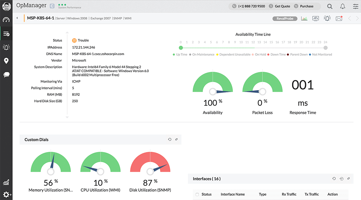
Task: Tick the Interfaces select-all checkbox
Action: 197,195
